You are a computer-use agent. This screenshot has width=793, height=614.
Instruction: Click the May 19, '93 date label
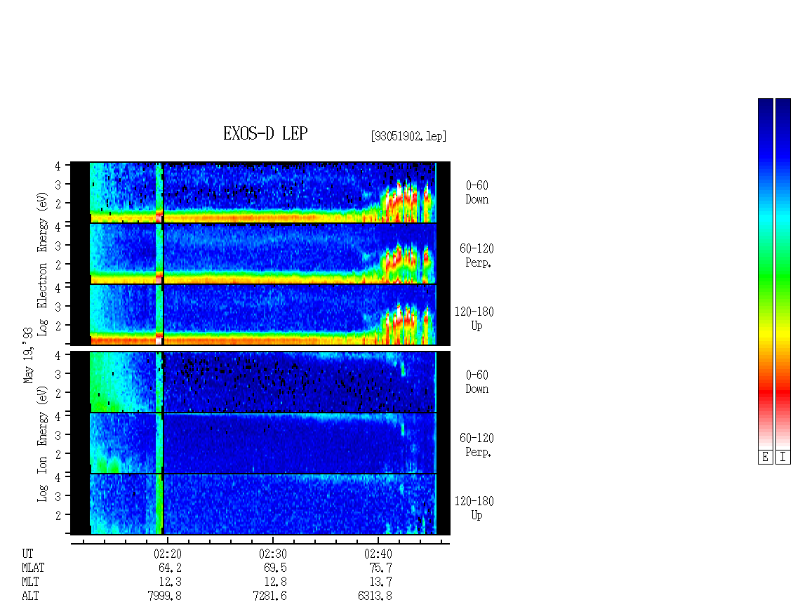28,355
